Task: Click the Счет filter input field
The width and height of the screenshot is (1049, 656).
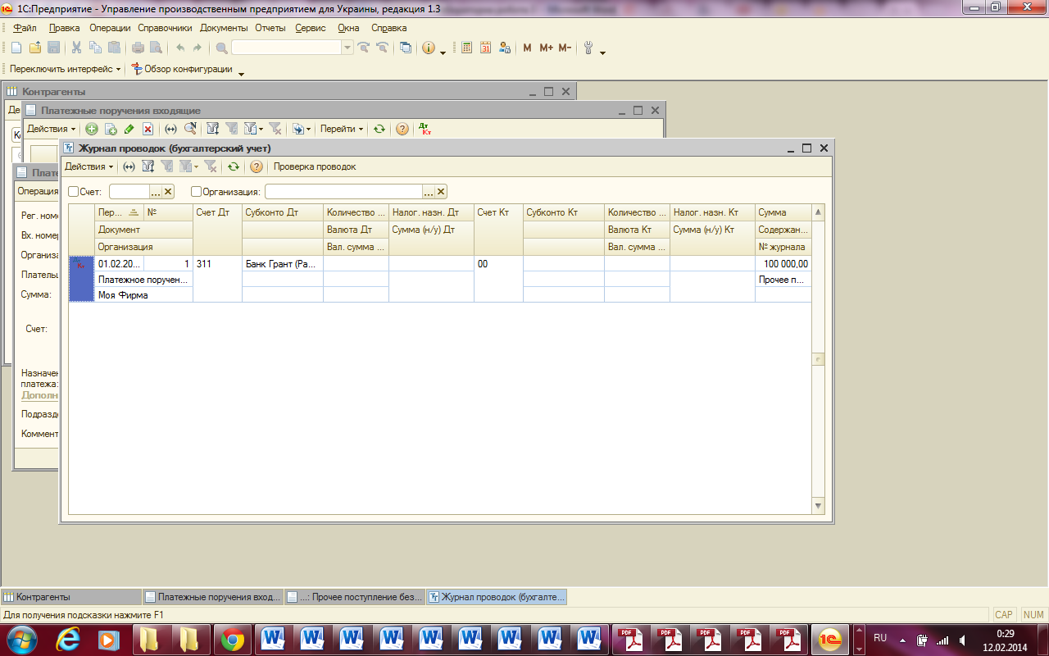Action: click(128, 192)
